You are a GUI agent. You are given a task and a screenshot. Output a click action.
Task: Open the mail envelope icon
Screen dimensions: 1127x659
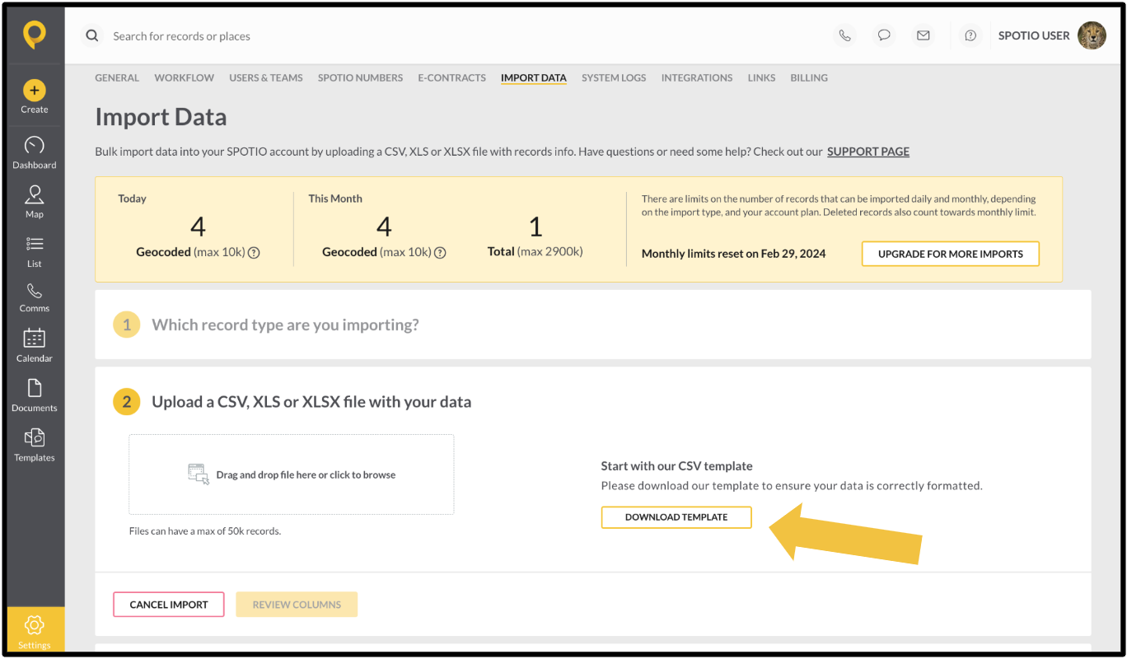pos(924,35)
